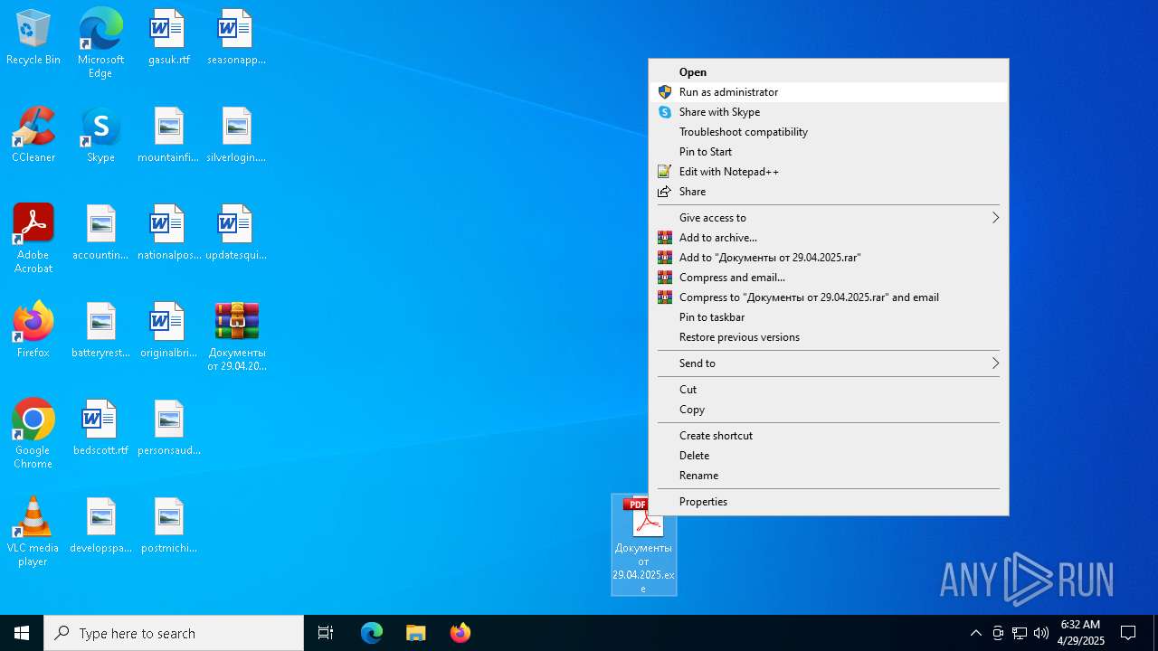Open the Windows Start menu
The image size is (1158, 651).
click(x=22, y=633)
